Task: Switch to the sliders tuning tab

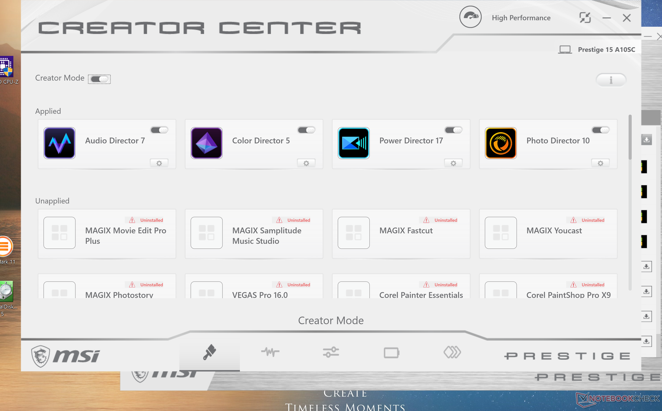Action: [x=331, y=352]
